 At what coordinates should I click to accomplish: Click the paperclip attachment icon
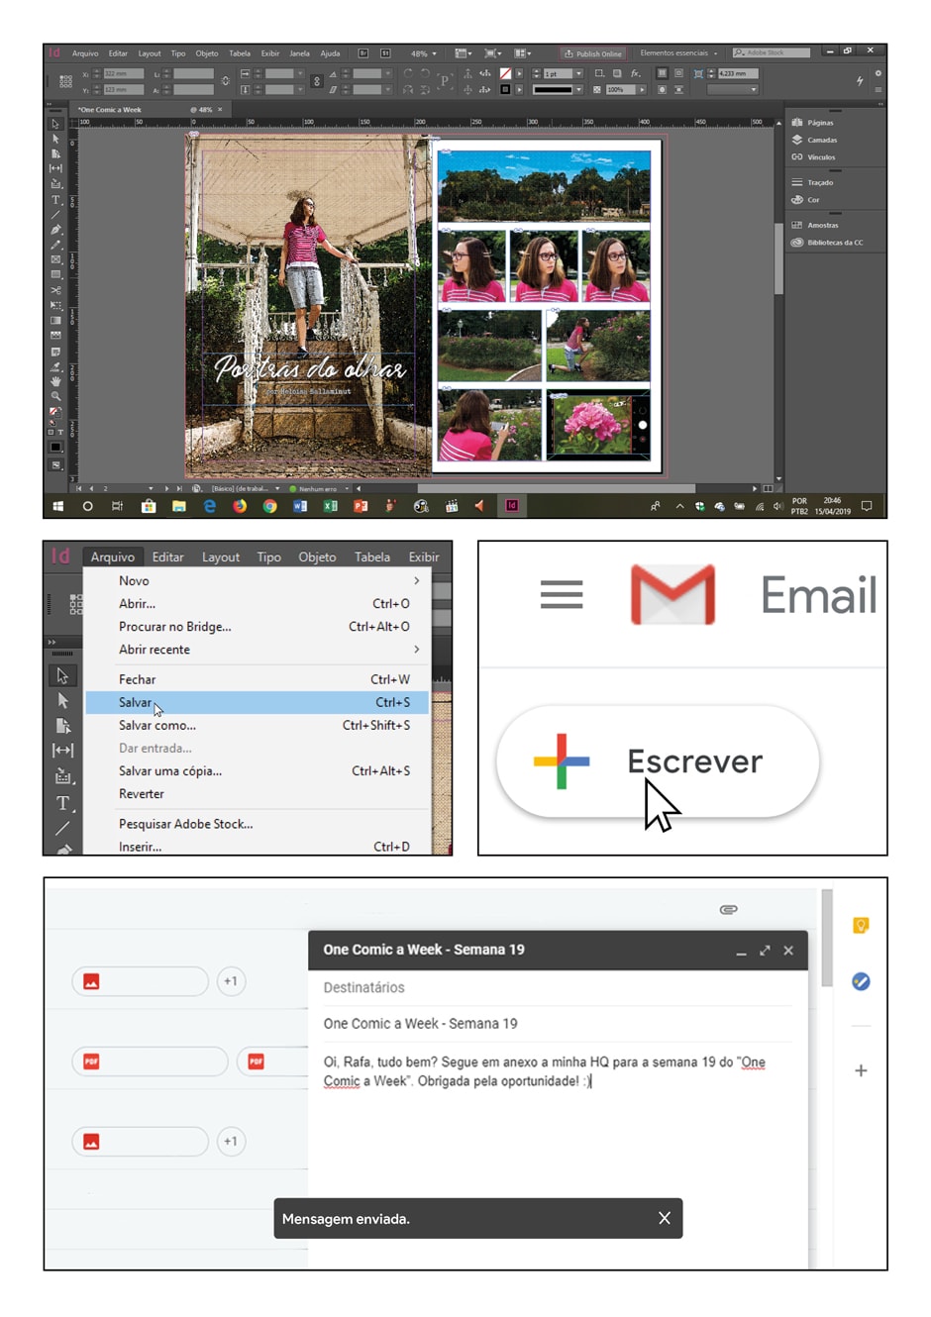click(x=728, y=909)
